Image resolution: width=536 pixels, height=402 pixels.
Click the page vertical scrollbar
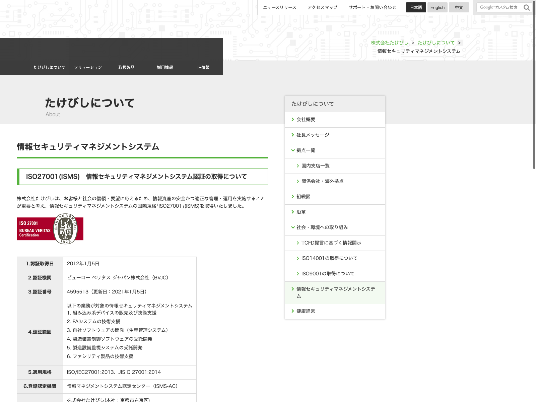pyautogui.click(x=534, y=84)
